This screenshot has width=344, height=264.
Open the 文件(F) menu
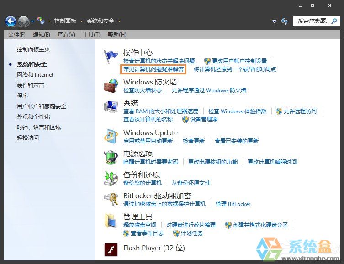[x=16, y=35]
